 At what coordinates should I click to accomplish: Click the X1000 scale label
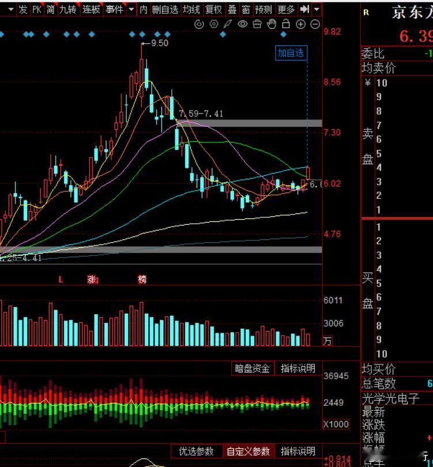(336, 424)
